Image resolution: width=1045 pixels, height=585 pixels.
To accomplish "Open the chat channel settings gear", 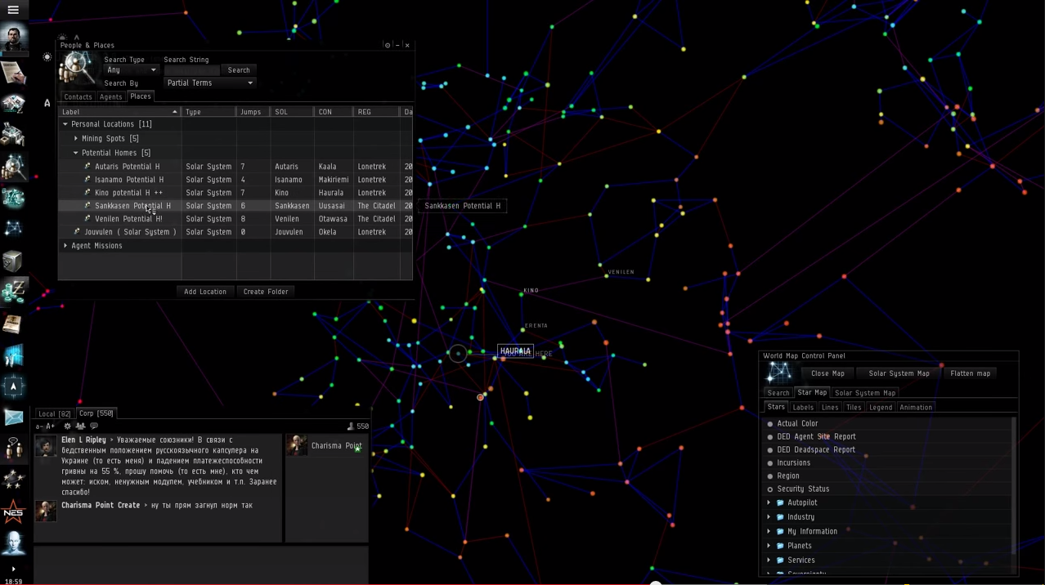I will tap(68, 426).
